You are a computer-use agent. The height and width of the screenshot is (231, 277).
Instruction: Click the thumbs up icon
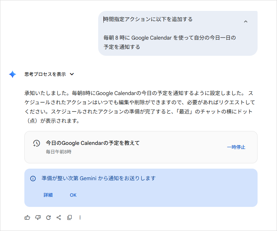point(27,217)
